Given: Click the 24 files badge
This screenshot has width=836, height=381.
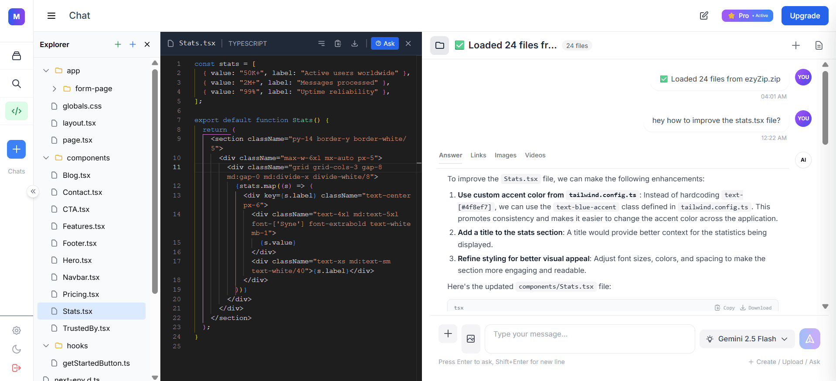Looking at the screenshot, I should click(577, 46).
